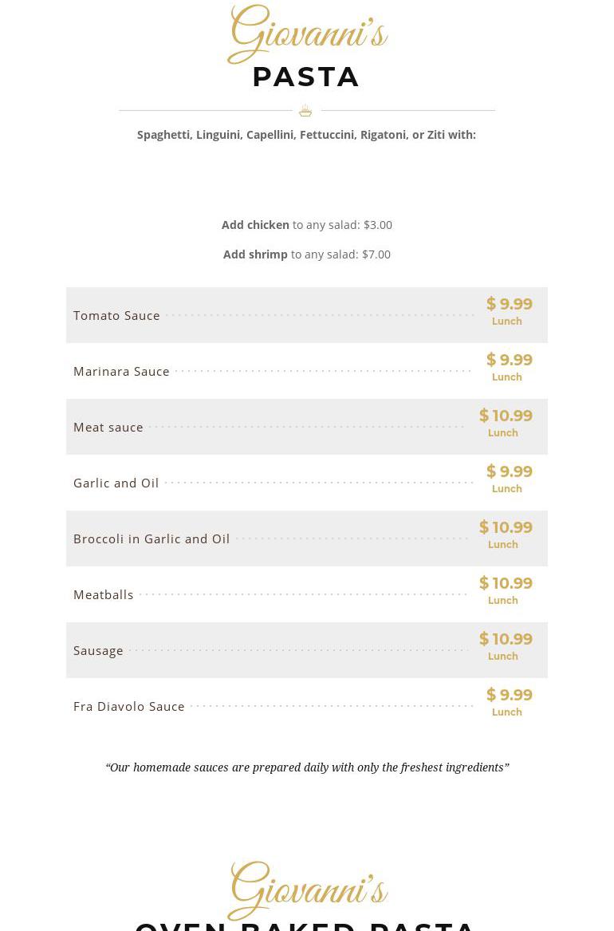
Task: Click the PASTA section heading
Action: click(307, 77)
